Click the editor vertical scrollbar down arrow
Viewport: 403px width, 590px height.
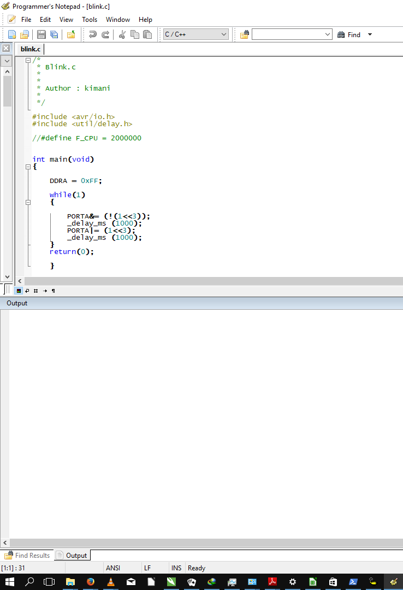tap(7, 276)
